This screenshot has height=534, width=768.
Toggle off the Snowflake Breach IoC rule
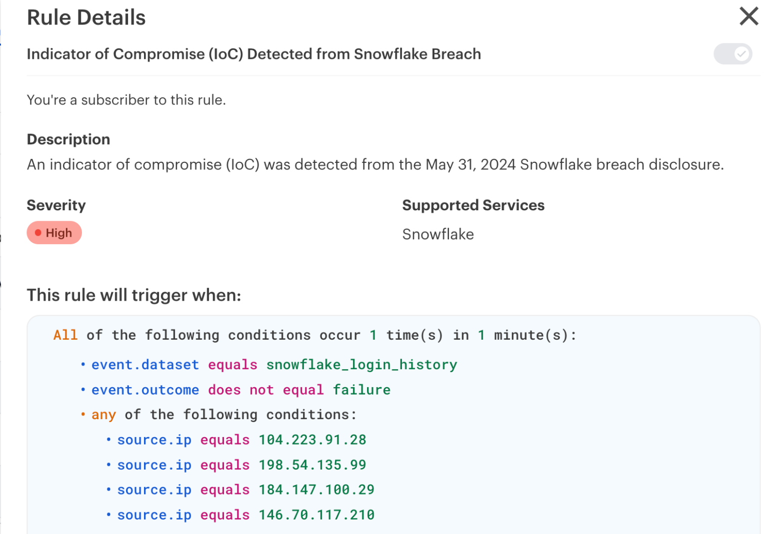tap(732, 54)
